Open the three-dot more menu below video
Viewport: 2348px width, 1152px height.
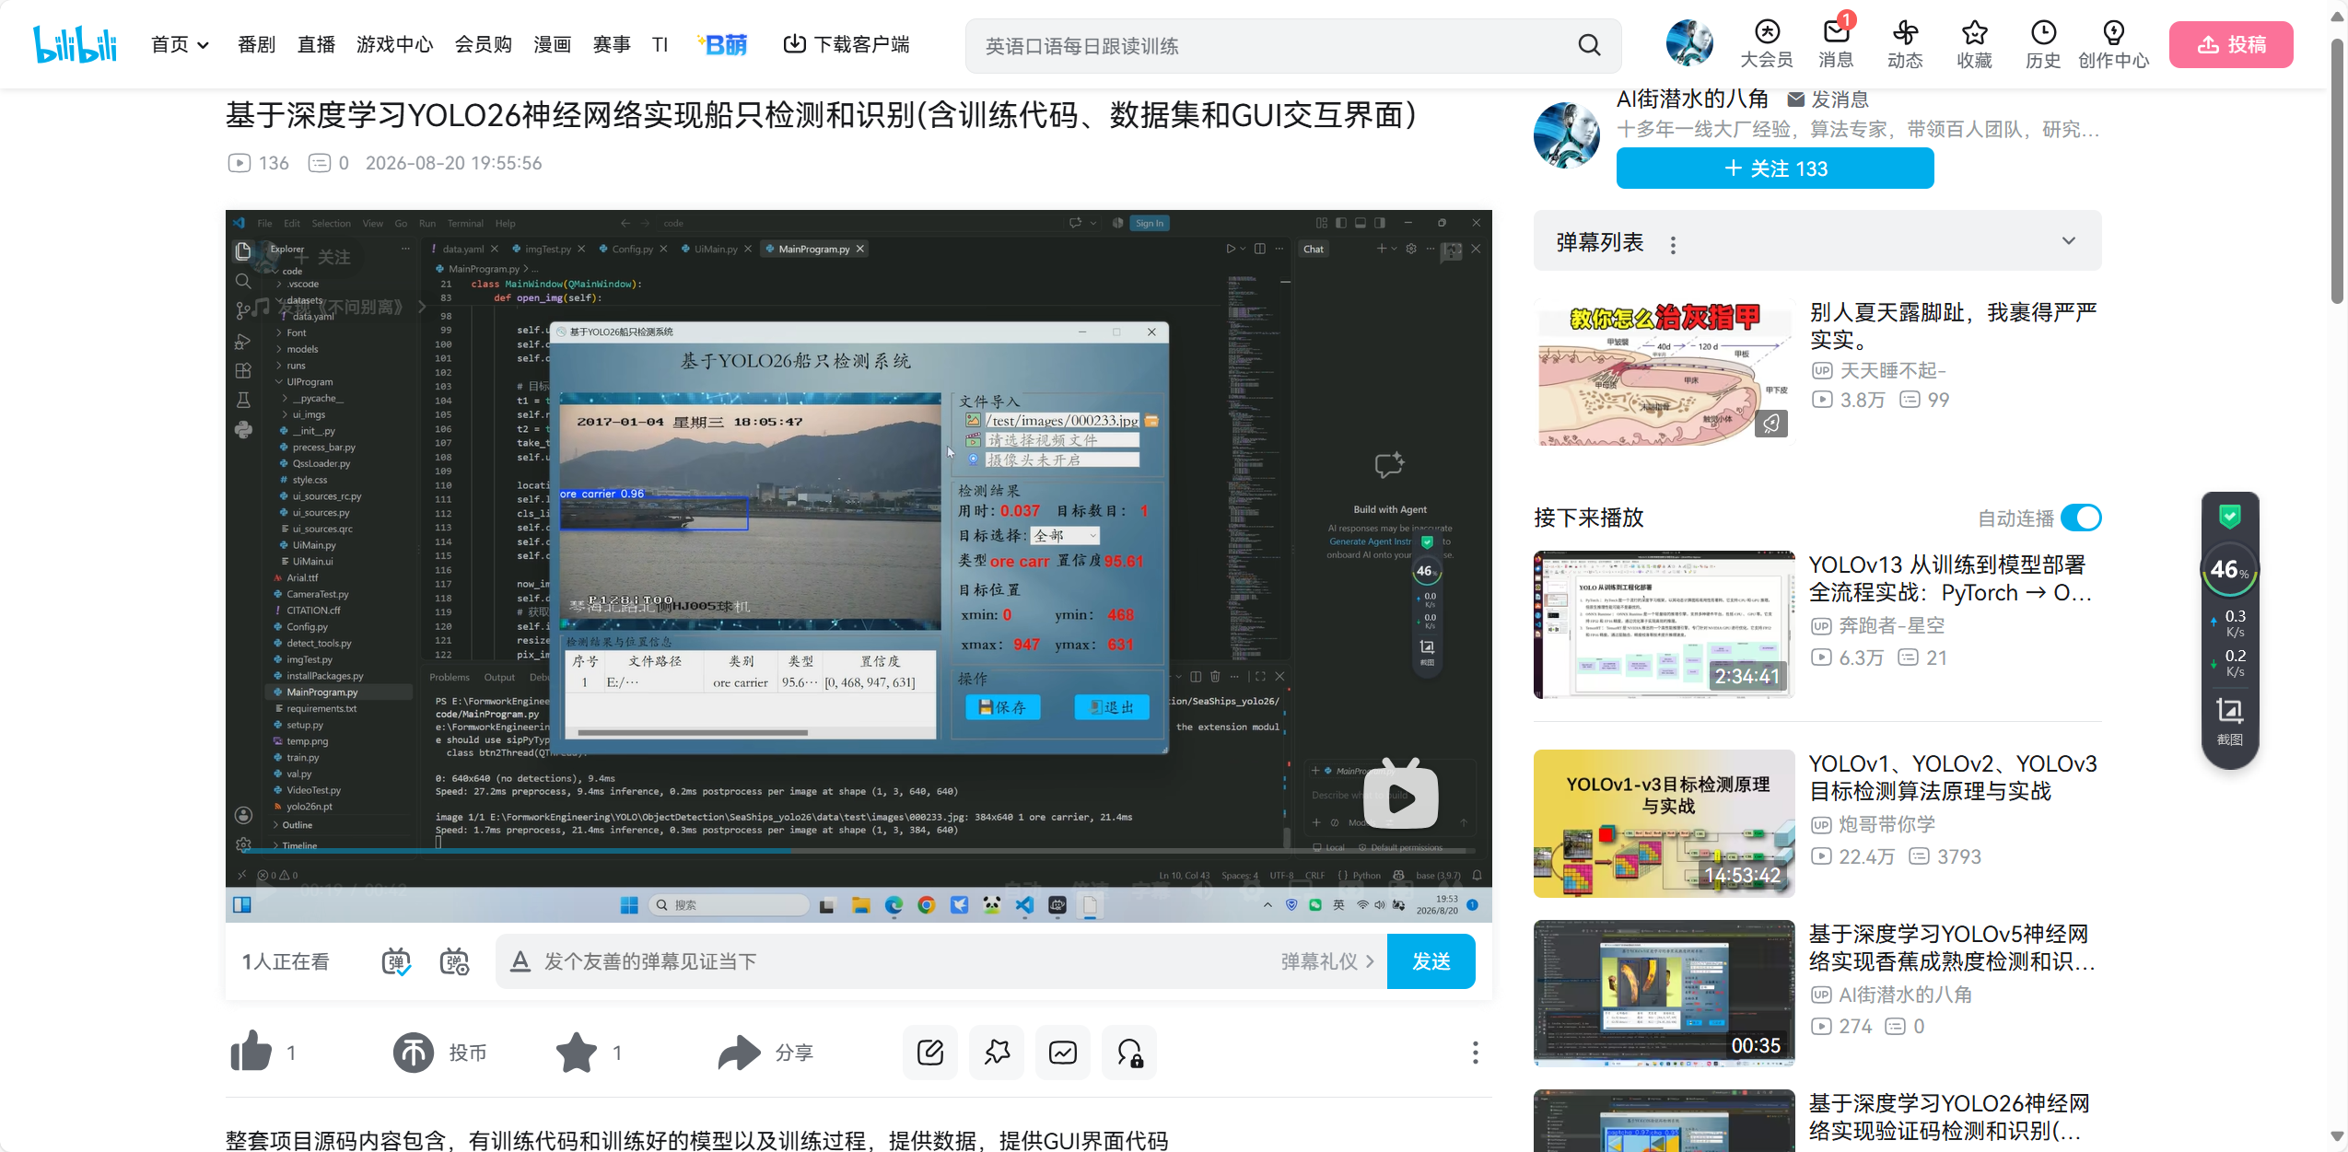point(1475,1052)
